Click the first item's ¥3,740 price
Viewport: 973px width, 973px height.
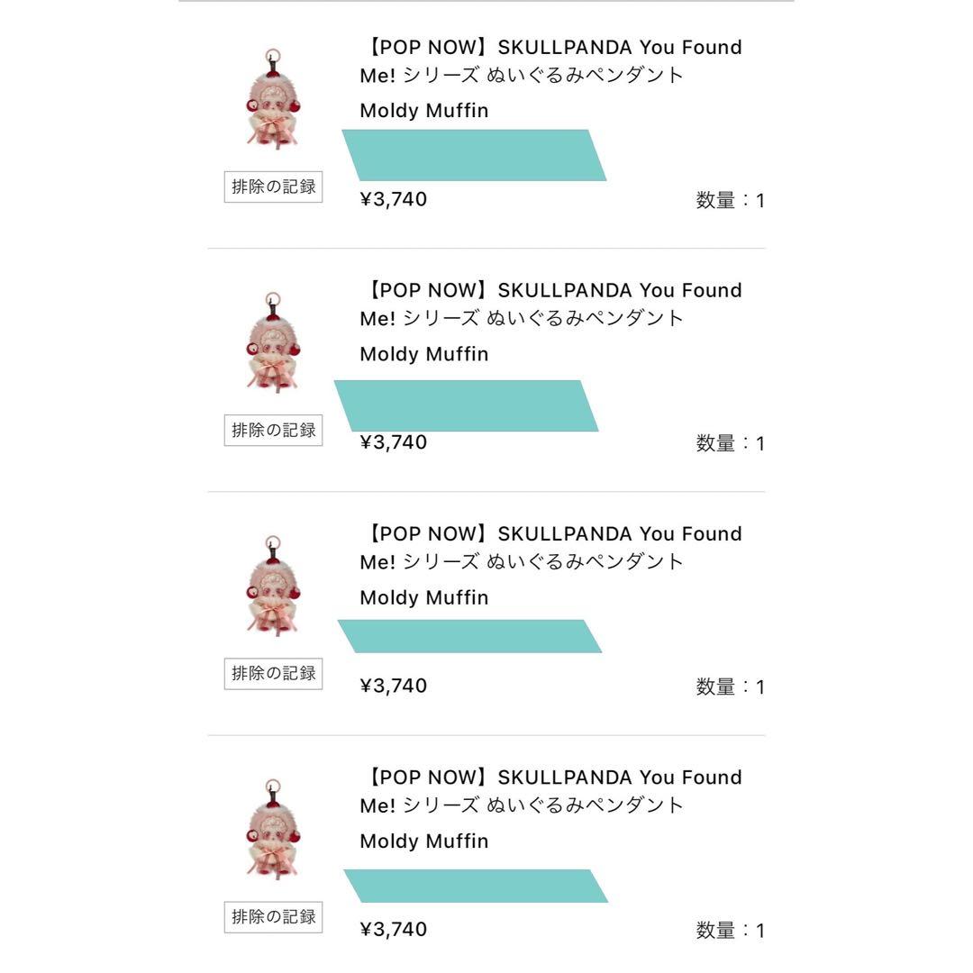pos(394,199)
